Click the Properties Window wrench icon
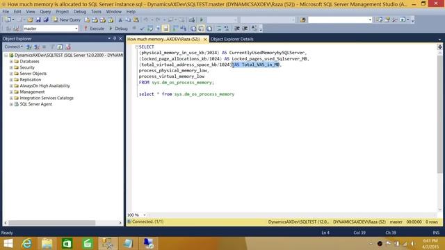Viewport: 445px width, 250px height. click(x=394, y=20)
